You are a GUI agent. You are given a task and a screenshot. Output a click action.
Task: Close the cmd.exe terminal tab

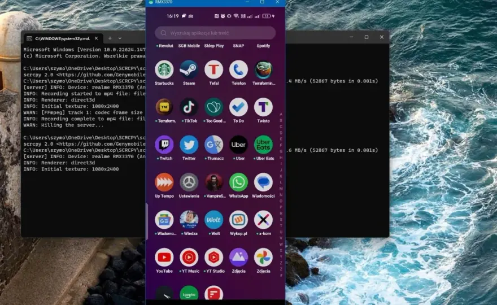[x=97, y=38]
